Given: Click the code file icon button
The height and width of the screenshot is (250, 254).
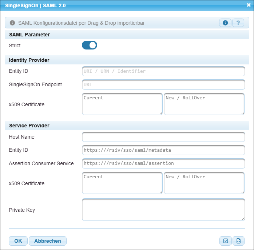Looking at the screenshot, I should 238,241.
